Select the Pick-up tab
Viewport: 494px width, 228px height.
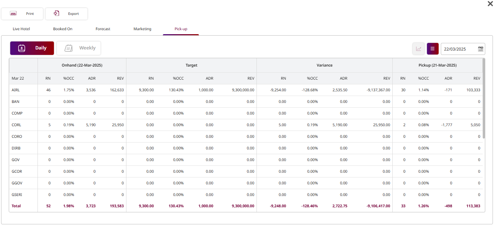click(x=181, y=29)
